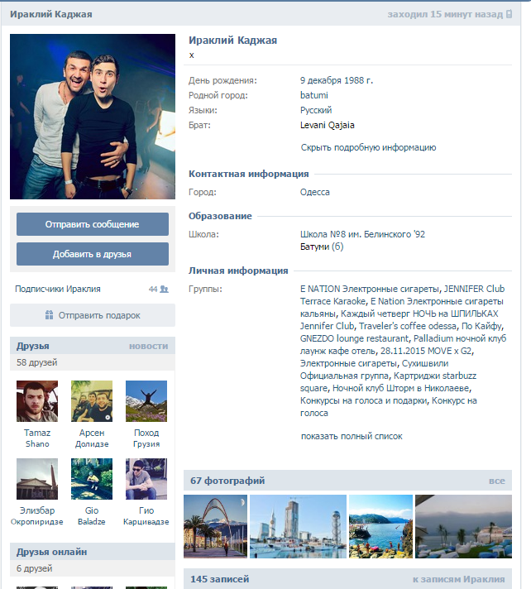Expand groups with показать полный список
531x589 pixels.
(352, 437)
